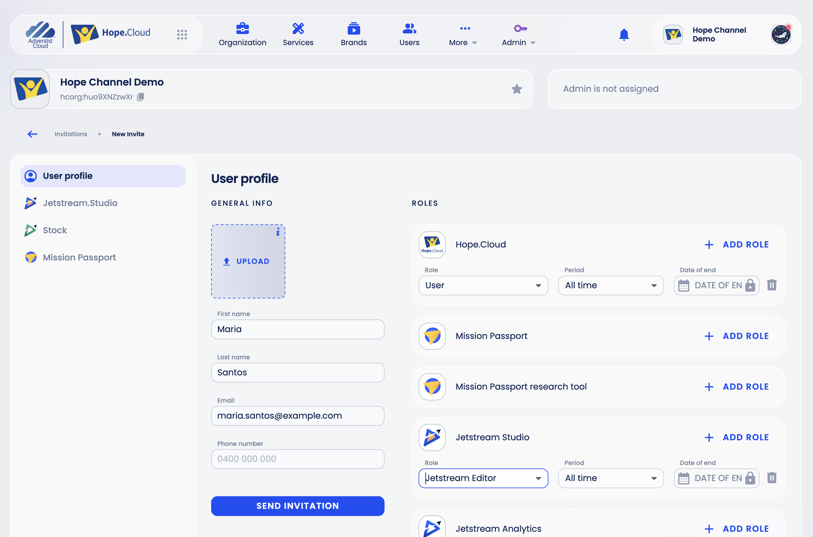Click 'Admin is not assigned' panel
This screenshot has width=813, height=537.
(674, 89)
